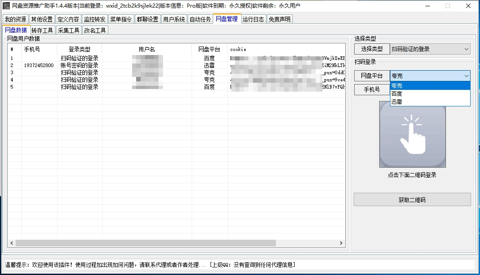
Task: View the 运行日志 tab
Action: tap(253, 19)
